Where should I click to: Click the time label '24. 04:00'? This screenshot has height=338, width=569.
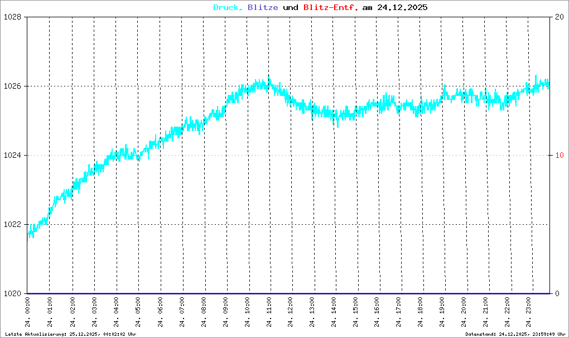click(x=116, y=312)
